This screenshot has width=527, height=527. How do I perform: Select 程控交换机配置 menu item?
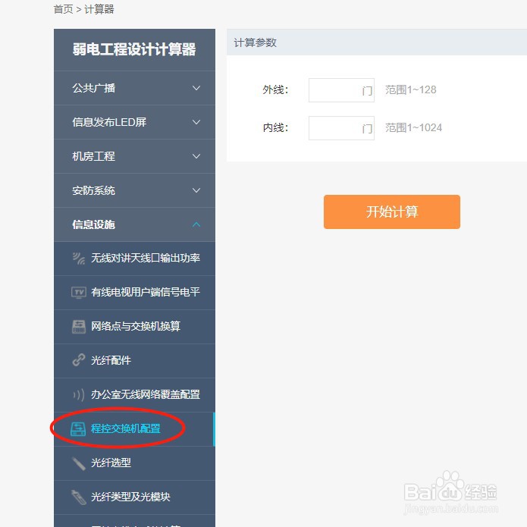[x=134, y=429]
